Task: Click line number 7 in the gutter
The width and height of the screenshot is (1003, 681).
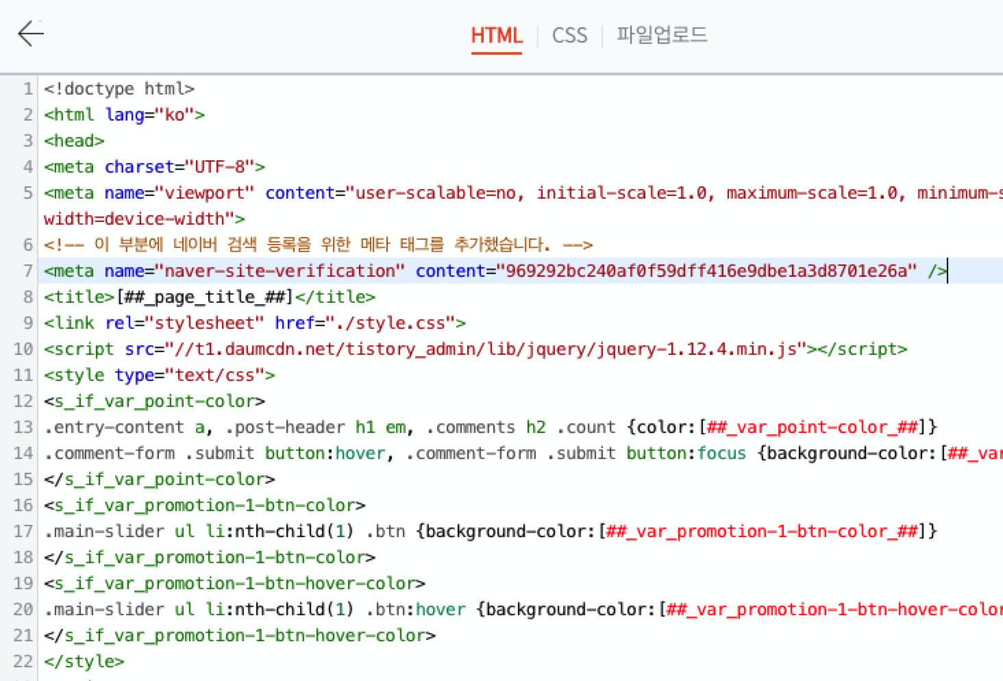Action: [28, 271]
